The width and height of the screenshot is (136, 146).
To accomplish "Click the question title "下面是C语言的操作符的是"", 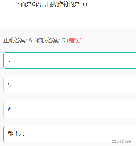I will coord(48,4).
